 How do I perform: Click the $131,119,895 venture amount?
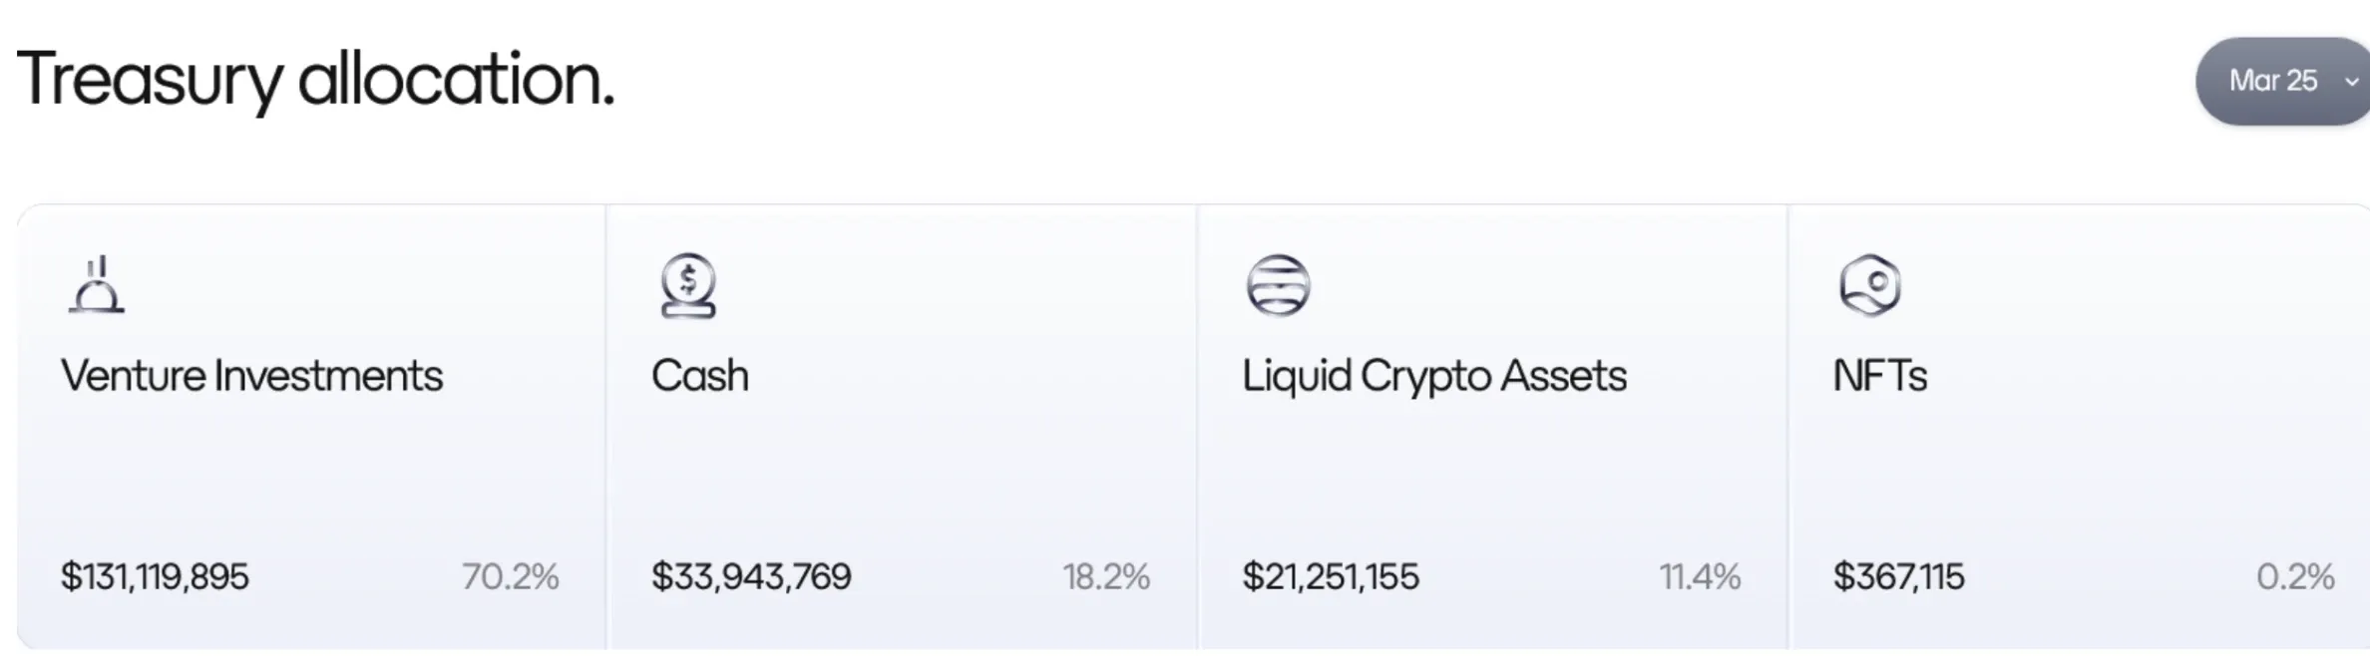pos(155,576)
